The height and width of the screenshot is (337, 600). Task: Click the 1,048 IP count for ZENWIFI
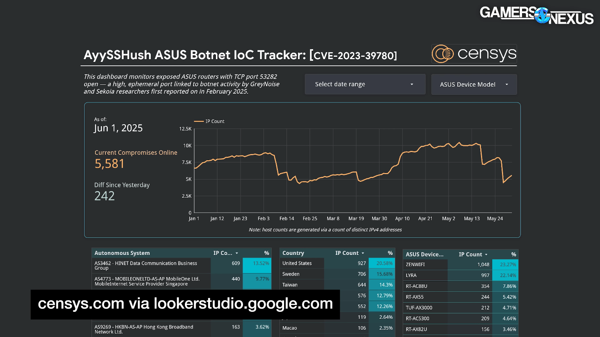pyautogui.click(x=483, y=265)
